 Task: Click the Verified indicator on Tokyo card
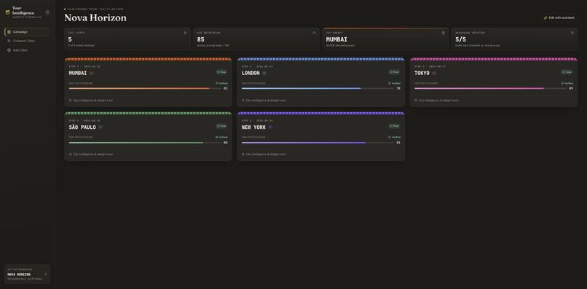click(x=567, y=83)
